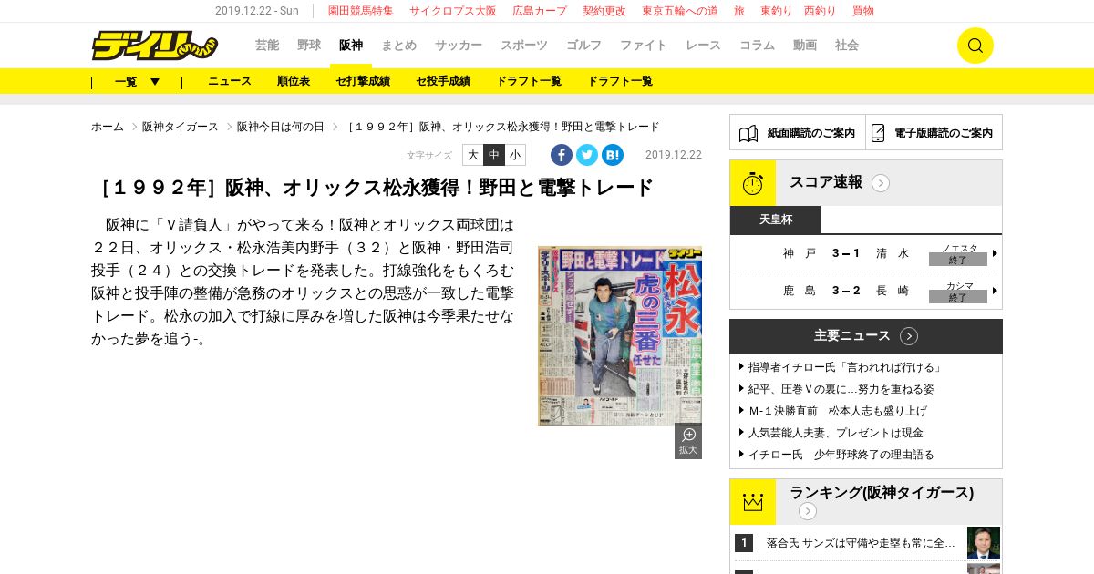Open the サッカー navigation tab
Image resolution: width=1094 pixels, height=574 pixels.
point(459,46)
